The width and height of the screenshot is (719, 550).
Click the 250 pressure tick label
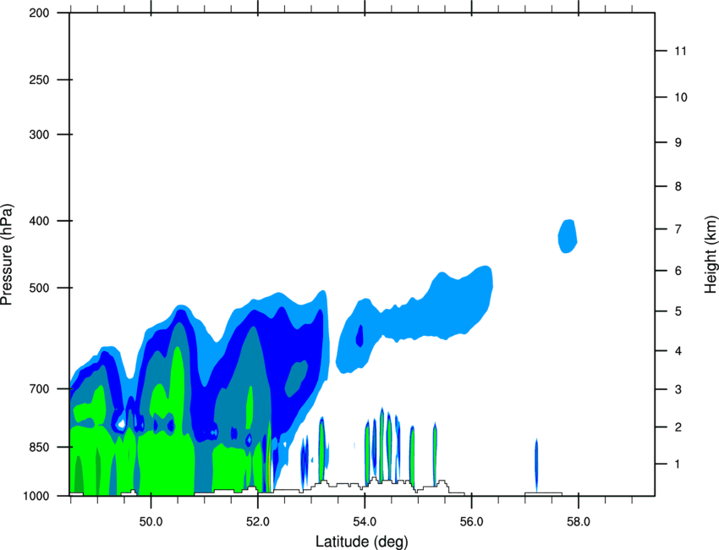pyautogui.click(x=40, y=80)
